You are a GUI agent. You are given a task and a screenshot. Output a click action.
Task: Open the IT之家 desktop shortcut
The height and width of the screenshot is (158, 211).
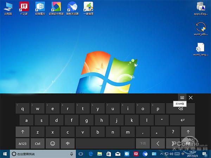coord(24,8)
